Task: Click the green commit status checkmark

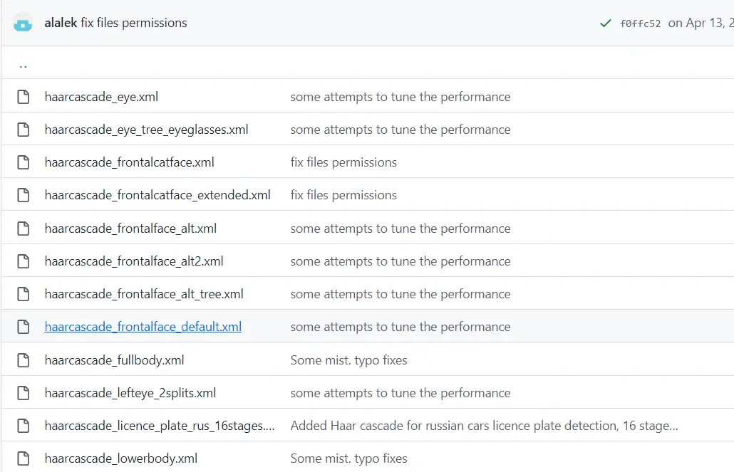Action: coord(605,23)
